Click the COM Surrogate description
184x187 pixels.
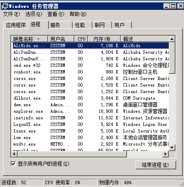click(139, 98)
